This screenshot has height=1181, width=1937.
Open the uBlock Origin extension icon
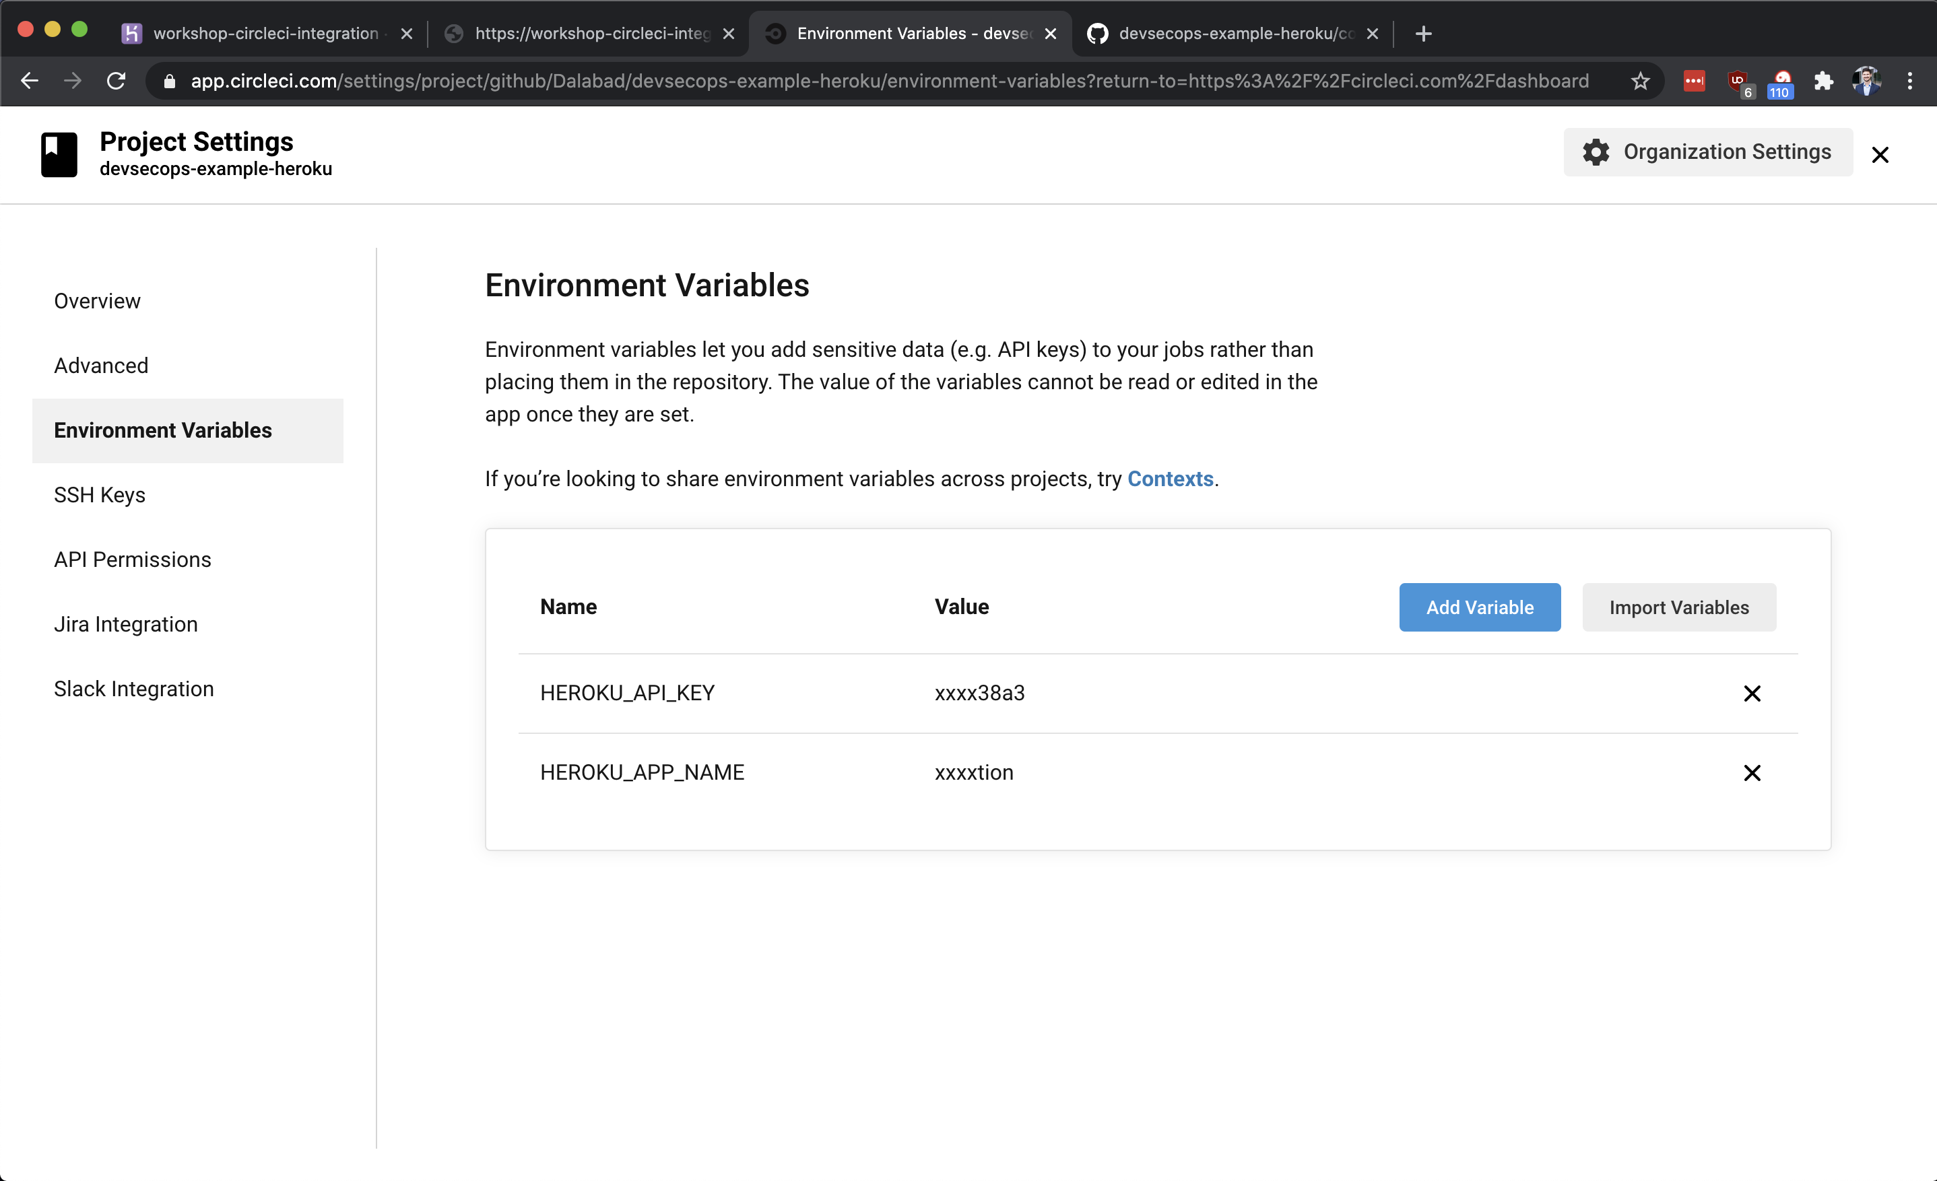pos(1738,81)
